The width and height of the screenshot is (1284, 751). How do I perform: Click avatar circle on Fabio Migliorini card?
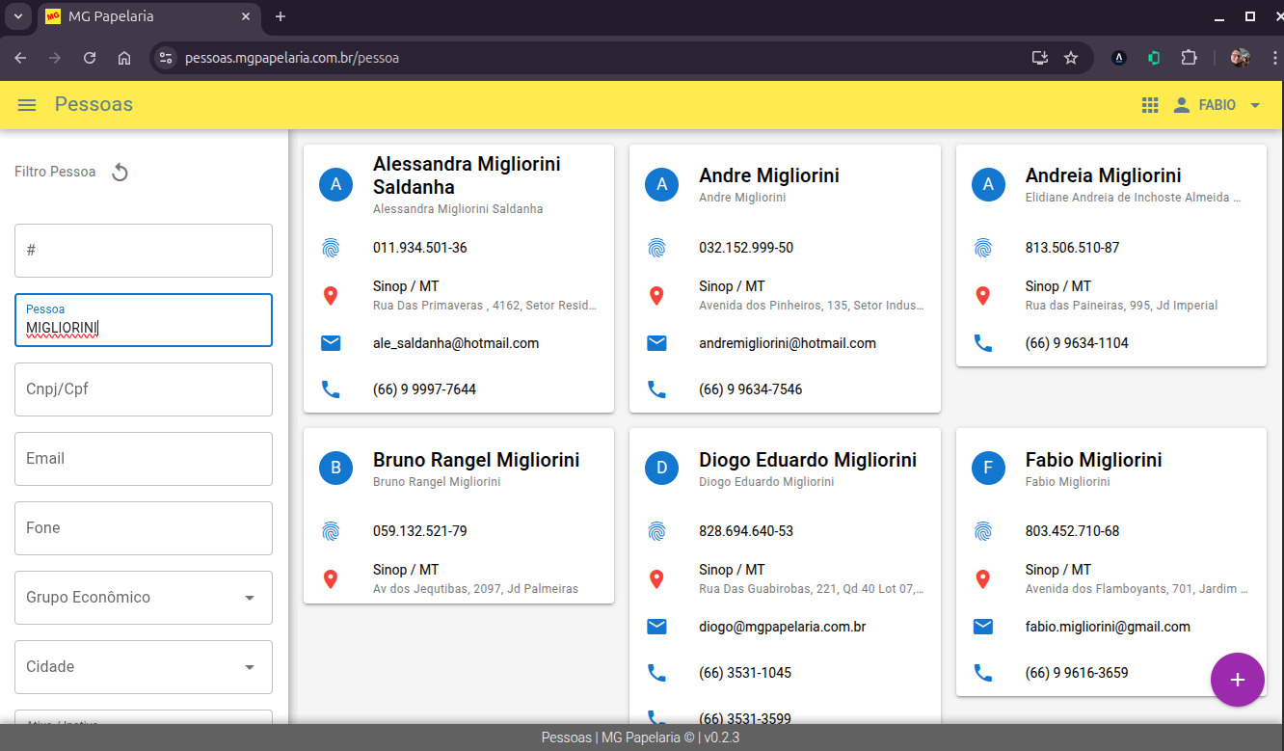click(987, 469)
